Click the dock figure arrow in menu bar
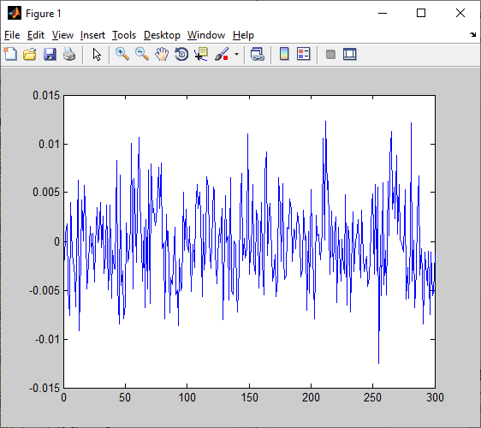The height and width of the screenshot is (428, 481). coord(472,35)
